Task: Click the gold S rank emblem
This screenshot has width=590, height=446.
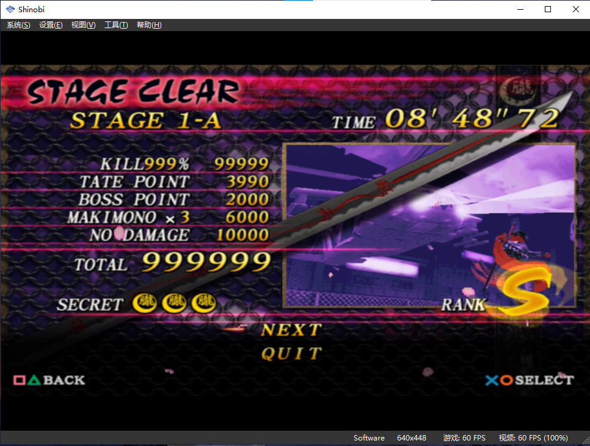Action: [525, 291]
